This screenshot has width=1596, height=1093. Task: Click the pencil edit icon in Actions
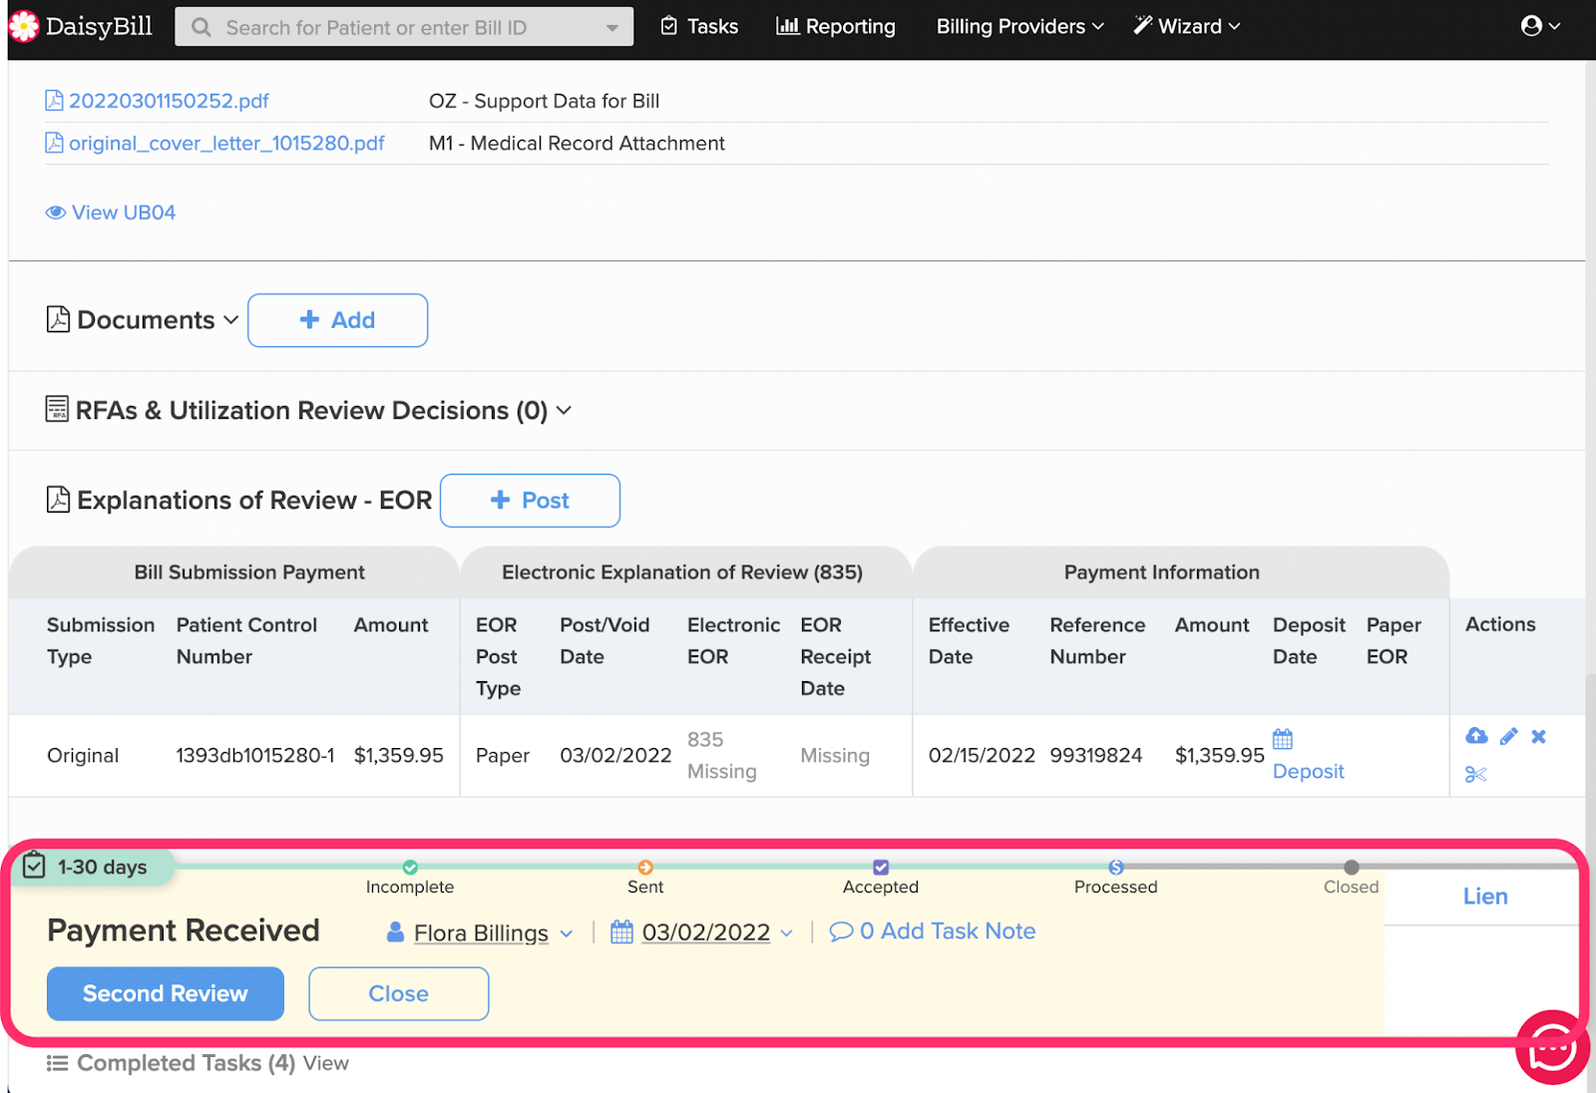(1508, 736)
